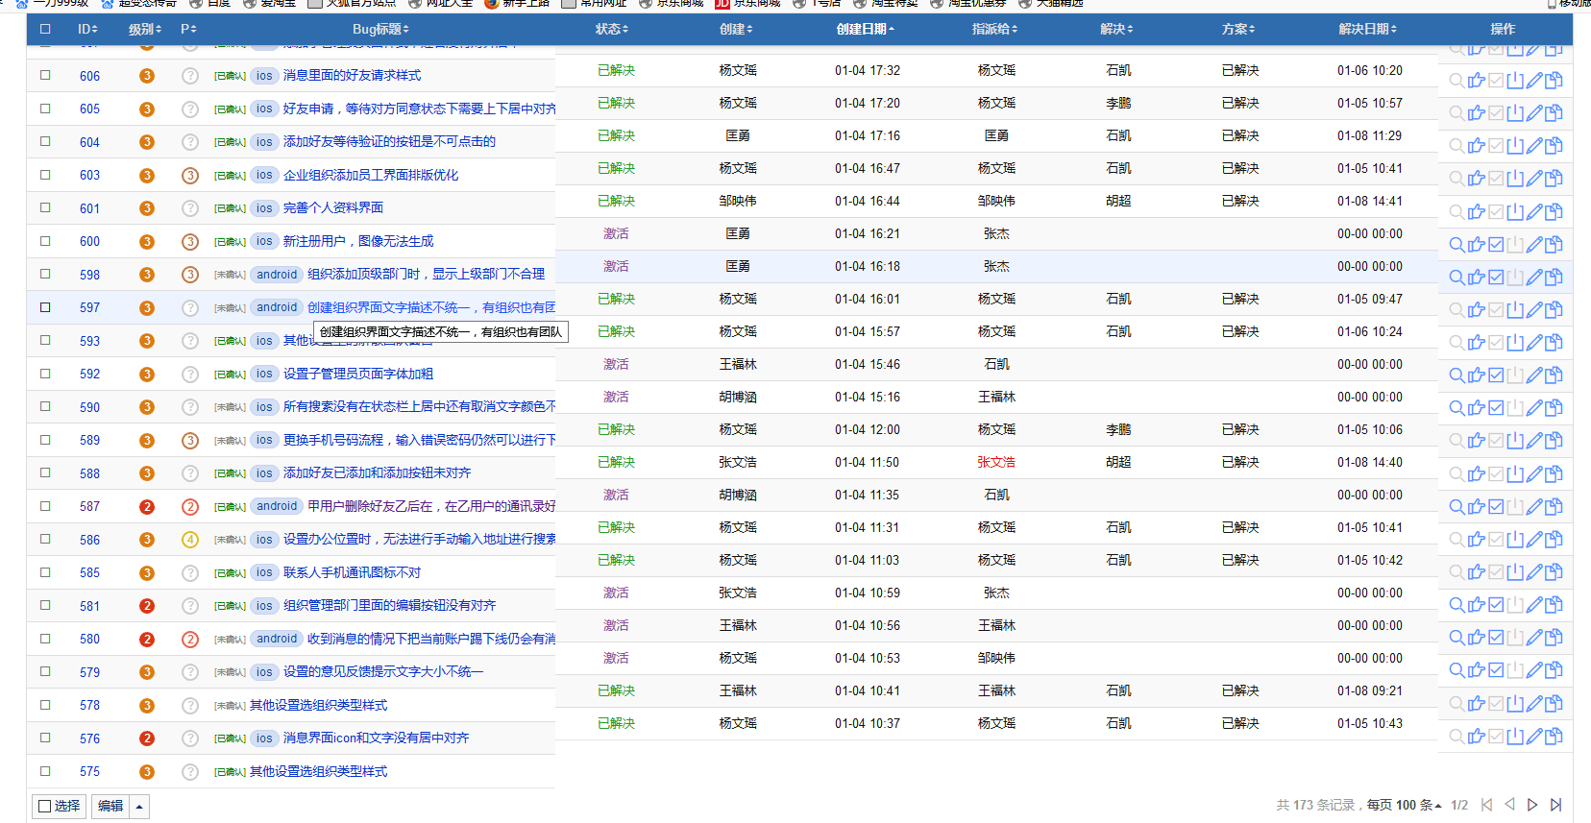Go to the next page of records
Viewport: 1591px width, 823px height.
[x=1532, y=805]
